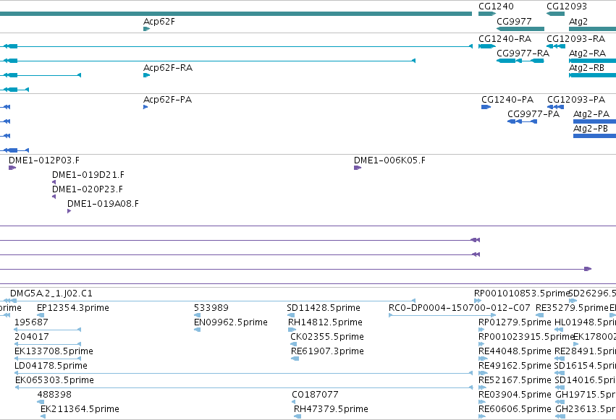The width and height of the screenshot is (616, 420).
Task: Click the RP001010853.5prime EST
Action: 478,301
